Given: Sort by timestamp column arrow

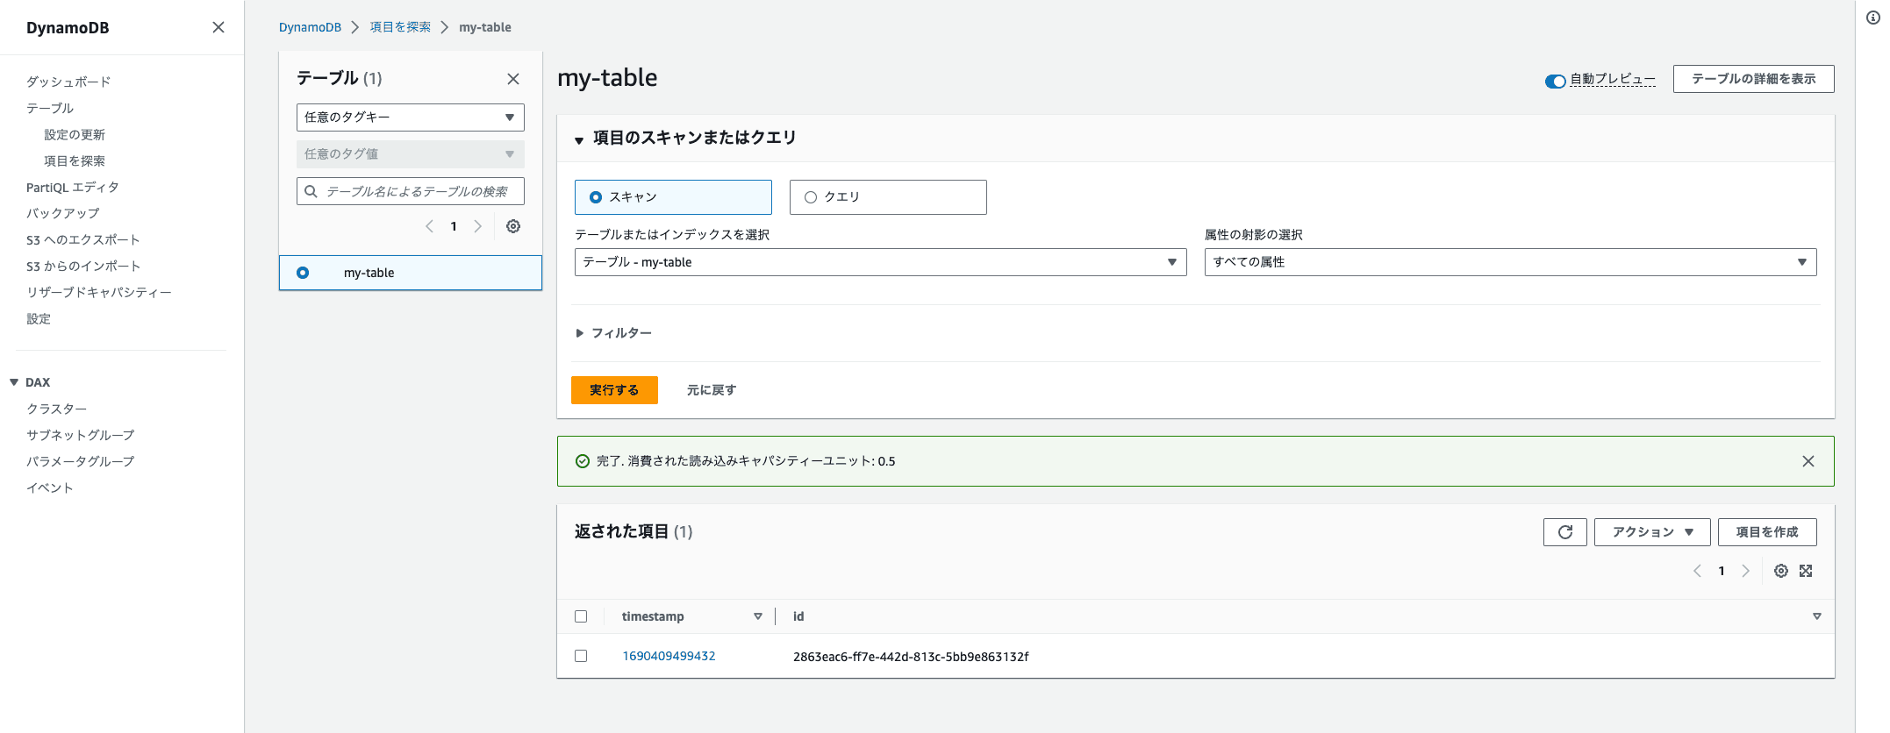Looking at the screenshot, I should (x=758, y=616).
